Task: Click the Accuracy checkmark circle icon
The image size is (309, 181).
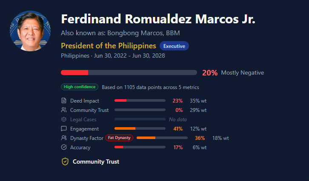Action: coord(64,148)
